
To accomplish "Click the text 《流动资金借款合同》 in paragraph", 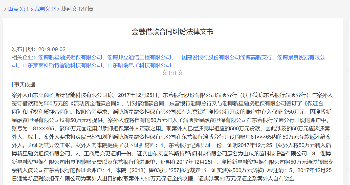I will click(x=95, y=103).
